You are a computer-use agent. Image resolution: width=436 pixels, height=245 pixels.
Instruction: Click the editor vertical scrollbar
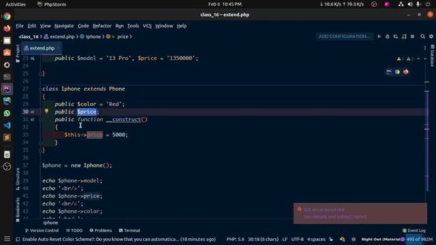[427, 141]
